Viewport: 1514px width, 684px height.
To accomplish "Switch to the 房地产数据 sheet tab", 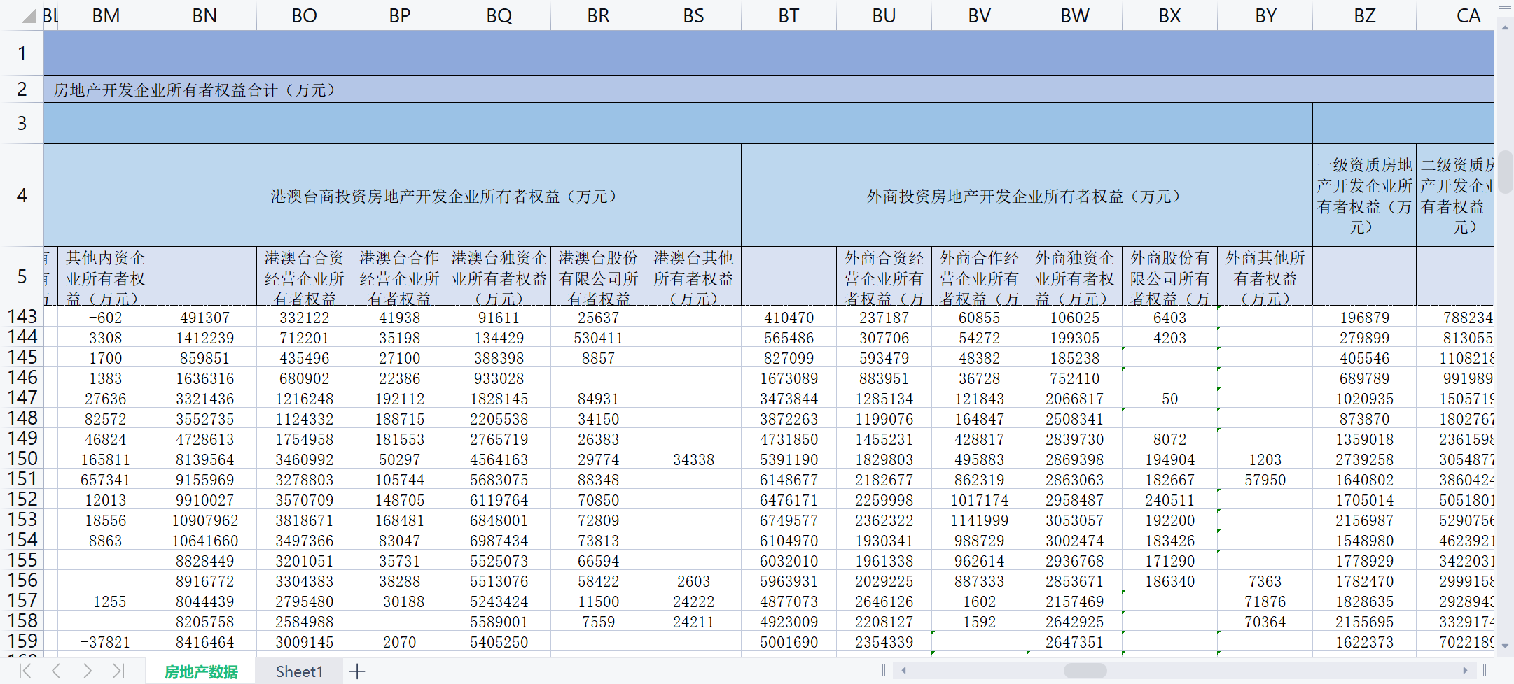I will click(201, 671).
